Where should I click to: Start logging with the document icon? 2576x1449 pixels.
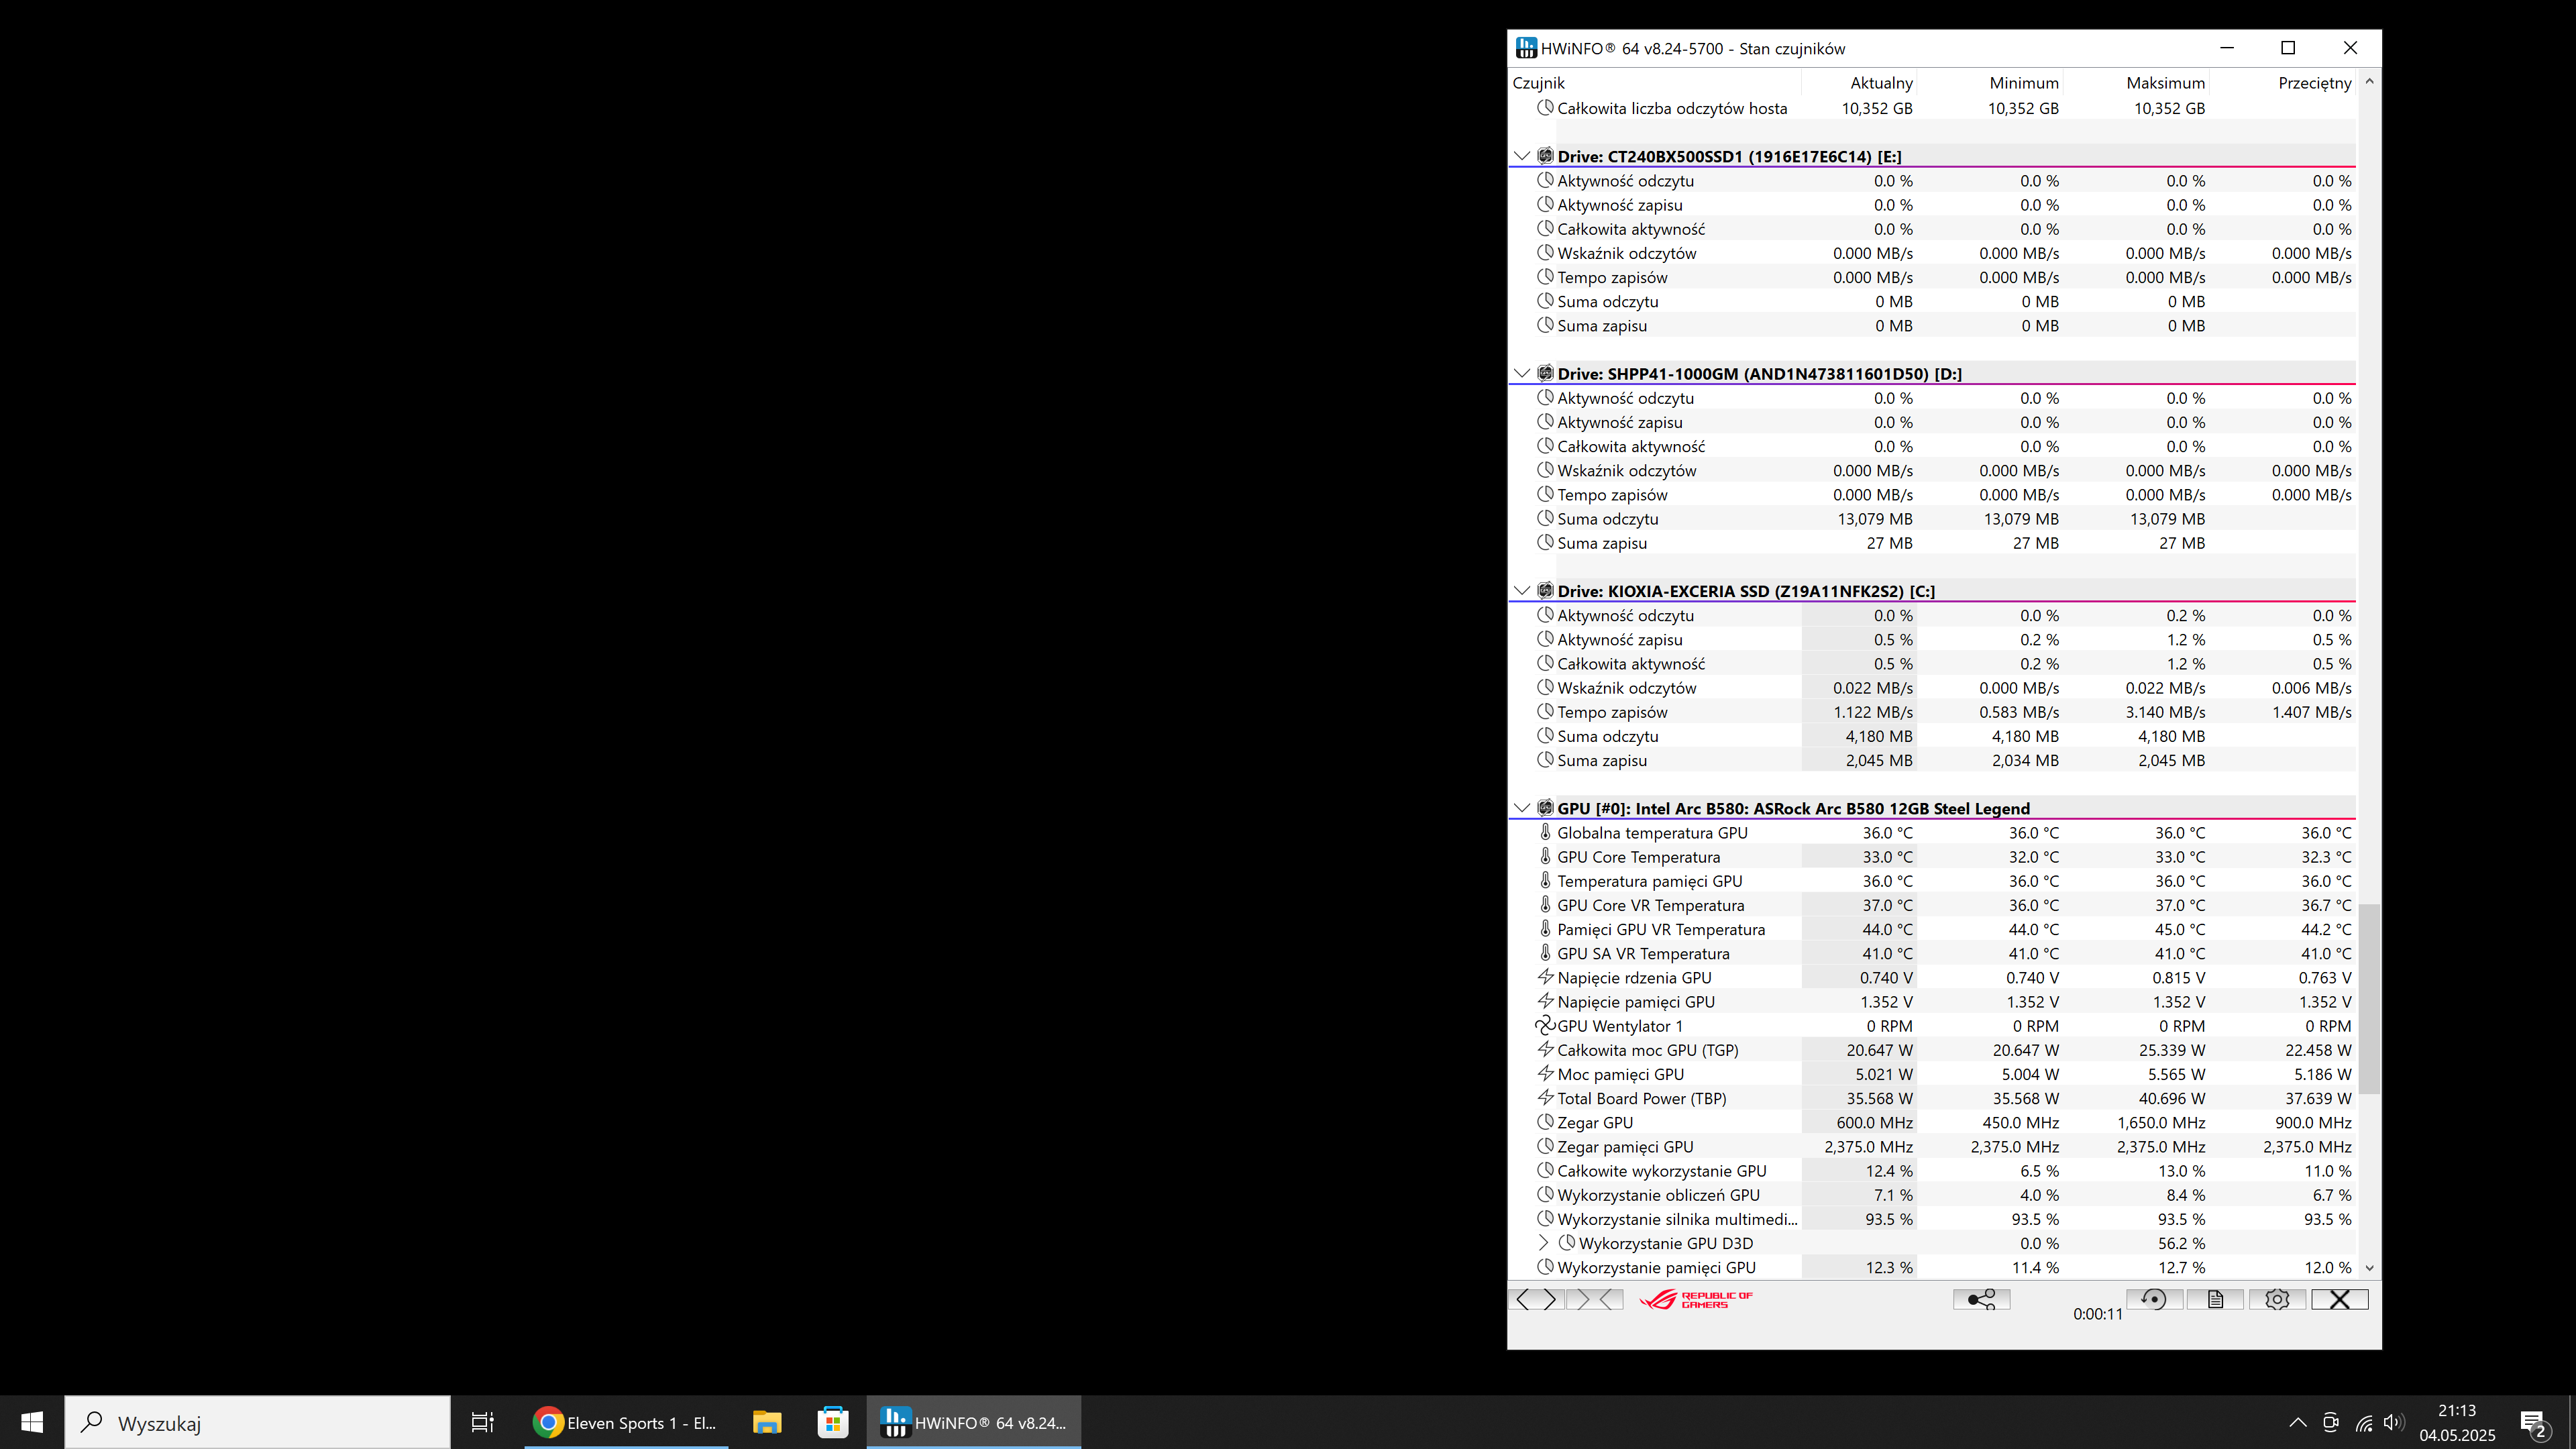(x=2215, y=1299)
